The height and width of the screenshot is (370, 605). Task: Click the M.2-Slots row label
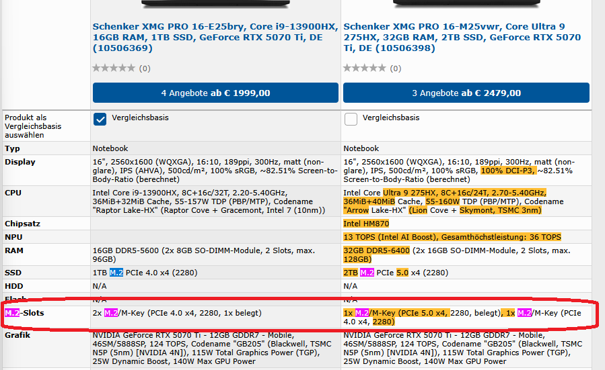click(24, 313)
